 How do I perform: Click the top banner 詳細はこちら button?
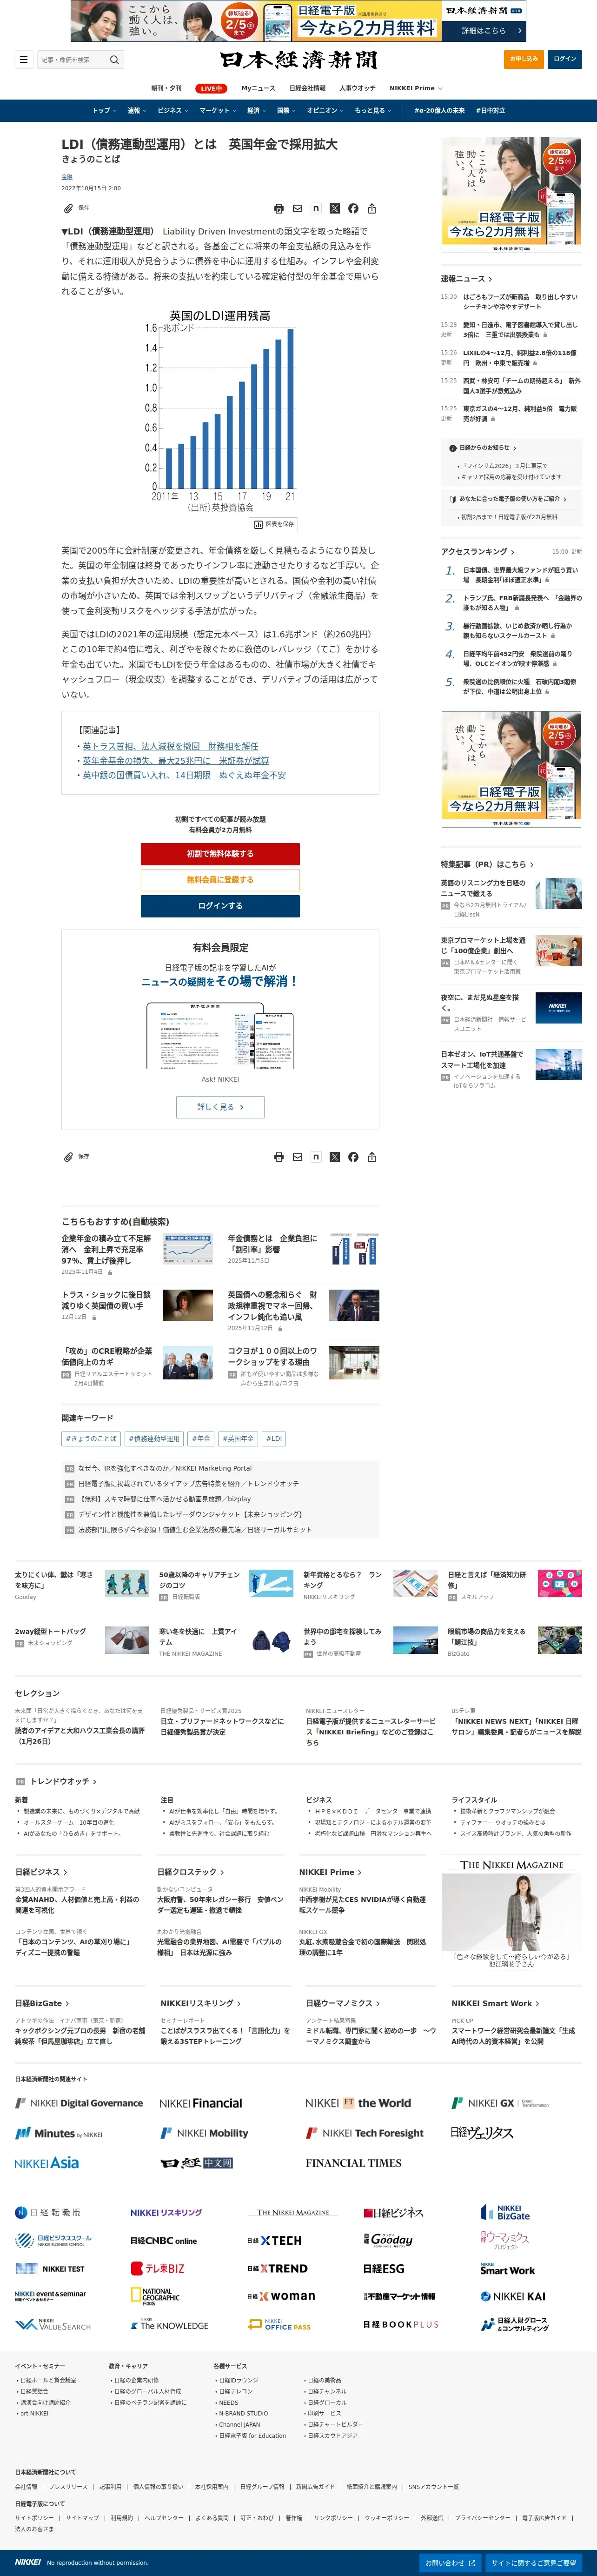click(x=483, y=31)
